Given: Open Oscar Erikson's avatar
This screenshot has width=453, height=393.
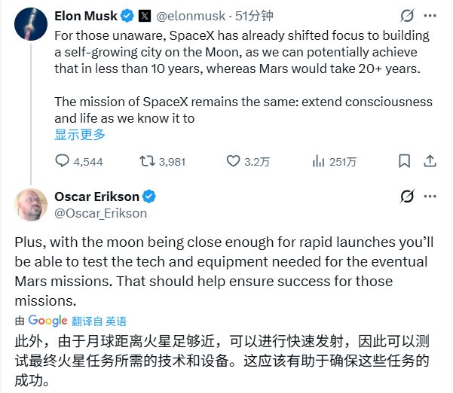Looking at the screenshot, I should [31, 204].
